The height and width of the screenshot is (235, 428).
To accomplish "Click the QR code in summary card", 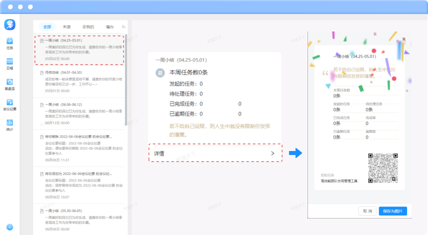I will pos(383,168).
